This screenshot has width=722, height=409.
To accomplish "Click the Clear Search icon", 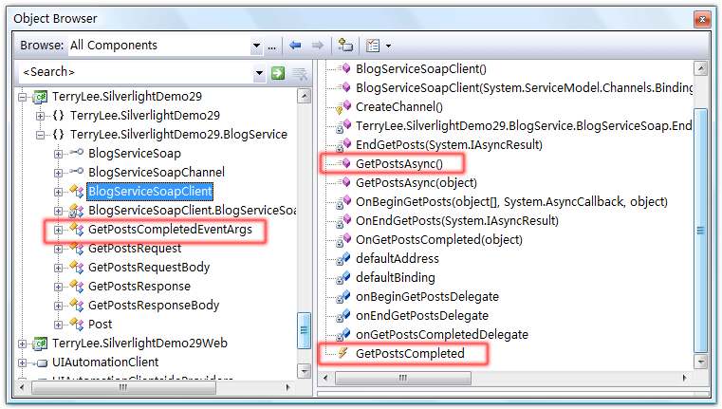I will point(300,73).
